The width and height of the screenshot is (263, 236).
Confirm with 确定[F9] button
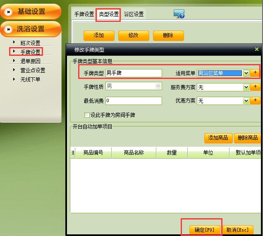tap(204, 229)
